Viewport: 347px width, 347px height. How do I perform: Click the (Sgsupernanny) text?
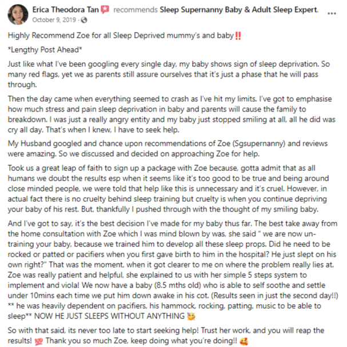pyautogui.click(x=259, y=143)
